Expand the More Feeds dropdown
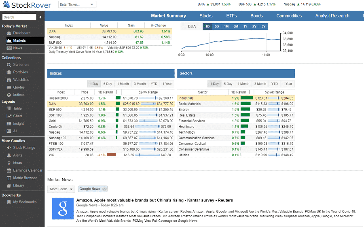 (x=61, y=189)
